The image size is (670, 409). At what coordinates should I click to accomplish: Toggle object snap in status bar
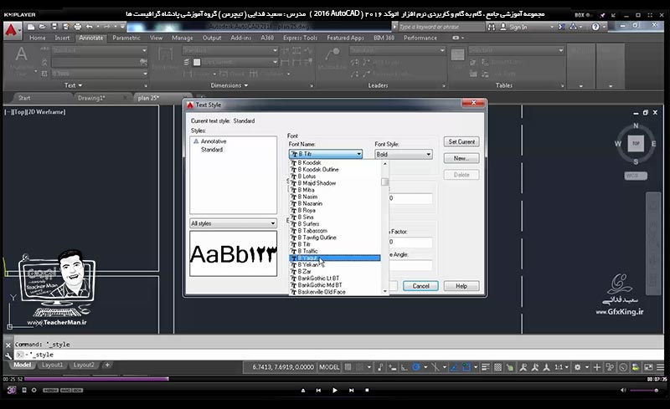(466, 366)
